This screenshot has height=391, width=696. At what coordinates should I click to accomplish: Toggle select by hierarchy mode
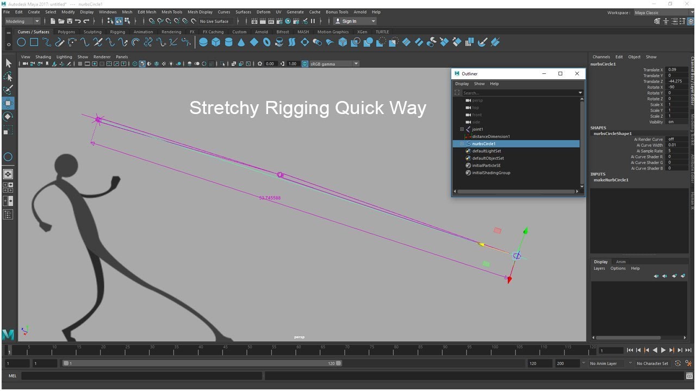pyautogui.click(x=111, y=21)
